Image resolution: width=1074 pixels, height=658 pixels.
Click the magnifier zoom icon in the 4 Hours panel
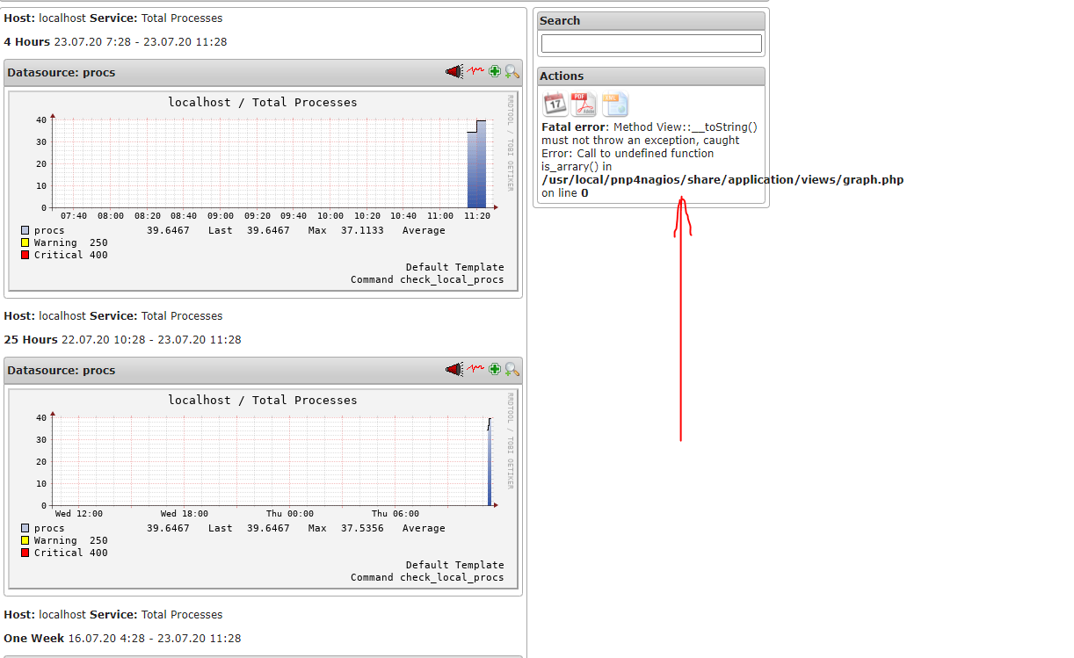coord(512,72)
